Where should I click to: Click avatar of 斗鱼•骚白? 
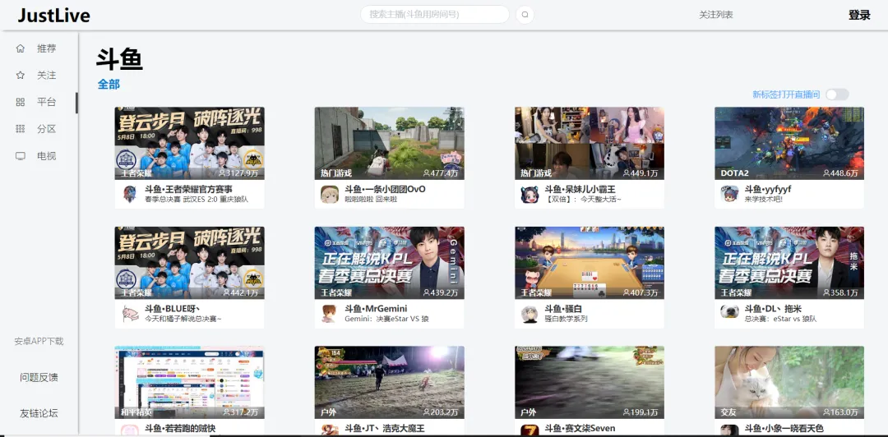[x=530, y=314]
